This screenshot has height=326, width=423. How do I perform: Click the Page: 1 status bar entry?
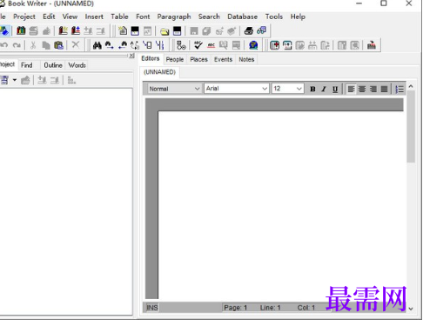(x=235, y=308)
